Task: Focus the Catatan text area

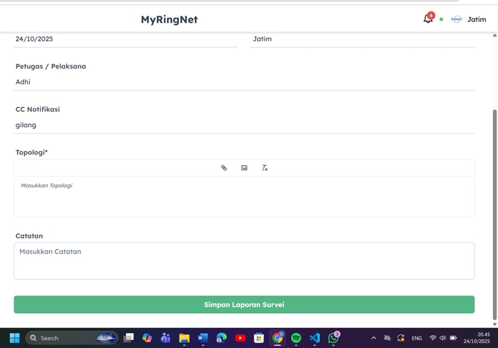Action: point(244,261)
